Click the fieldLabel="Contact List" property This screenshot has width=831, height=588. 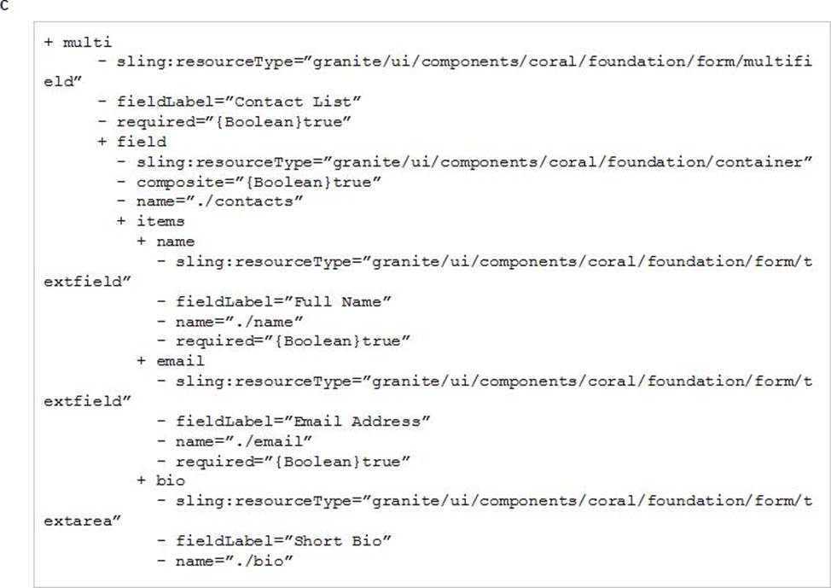pyautogui.click(x=239, y=102)
